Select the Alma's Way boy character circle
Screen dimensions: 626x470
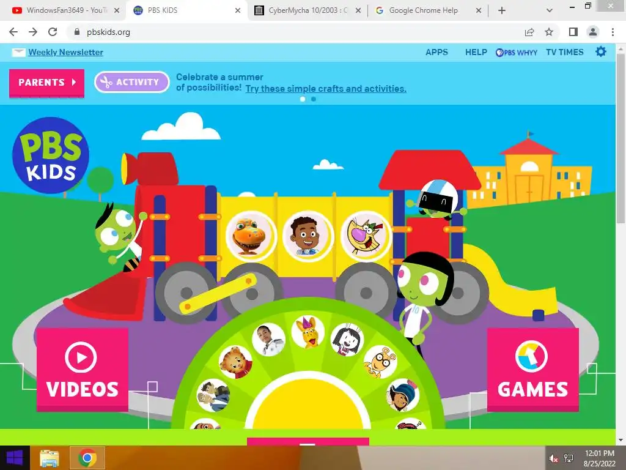308,236
